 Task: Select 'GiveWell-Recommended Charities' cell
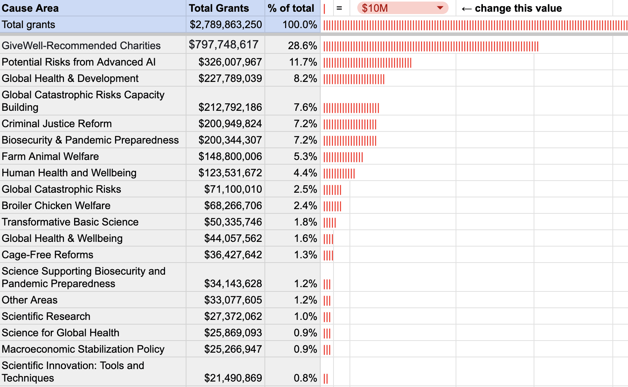93,45
